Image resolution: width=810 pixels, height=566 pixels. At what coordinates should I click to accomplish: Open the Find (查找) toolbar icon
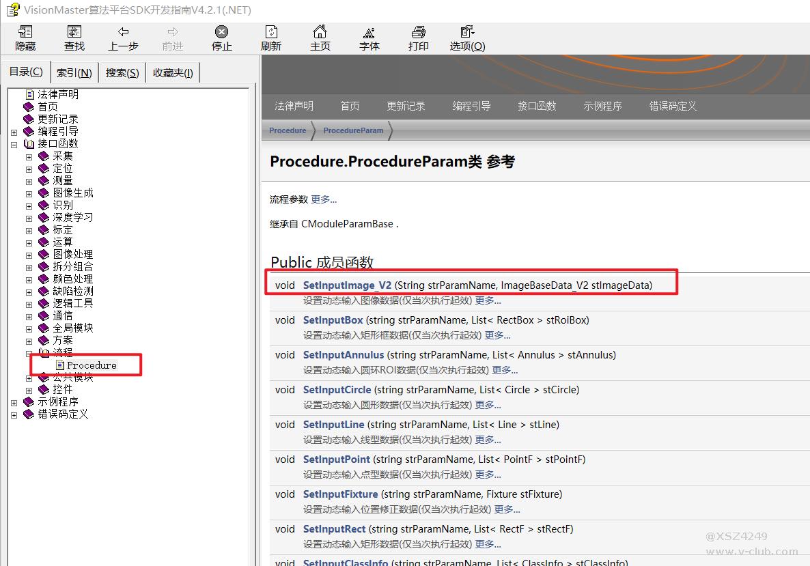pos(74,32)
